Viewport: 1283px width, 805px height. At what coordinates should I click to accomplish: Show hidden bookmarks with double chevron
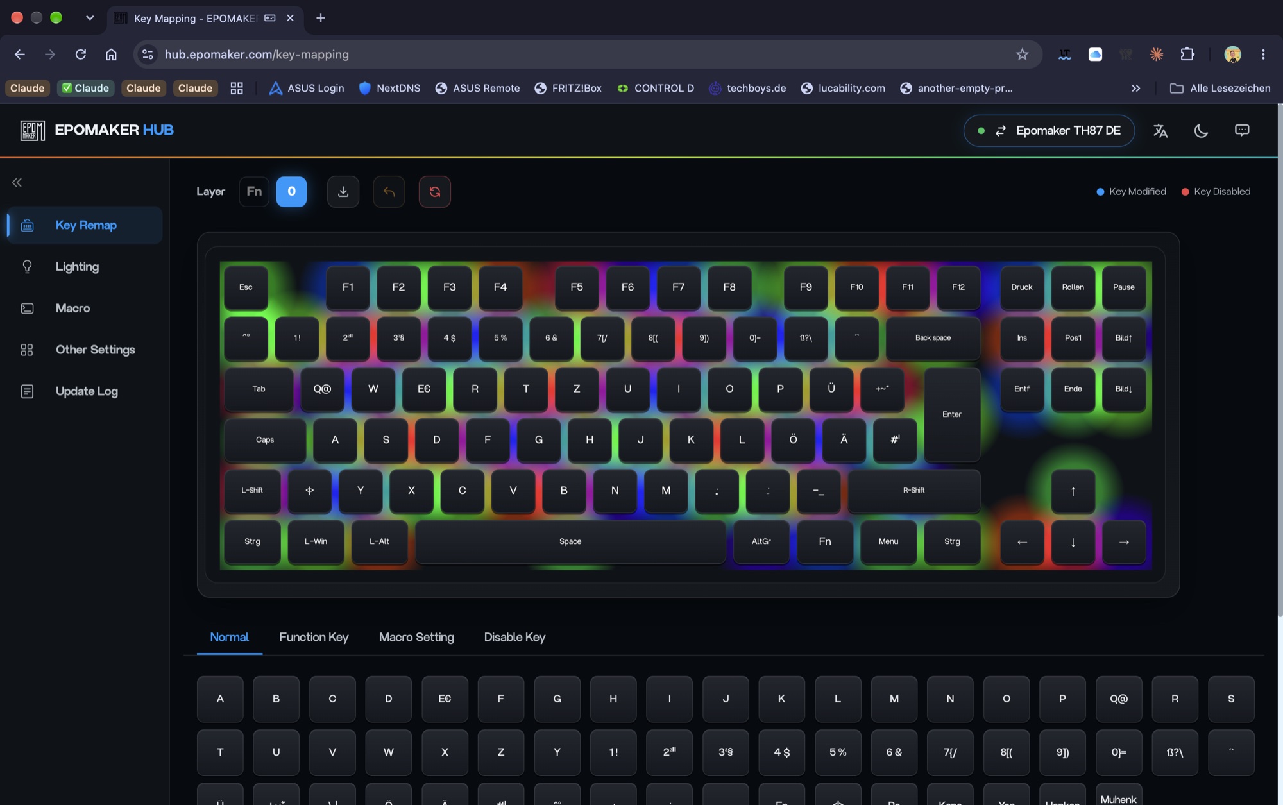point(1135,89)
